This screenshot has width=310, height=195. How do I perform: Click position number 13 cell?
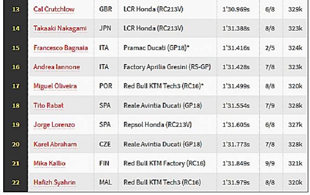point(15,9)
